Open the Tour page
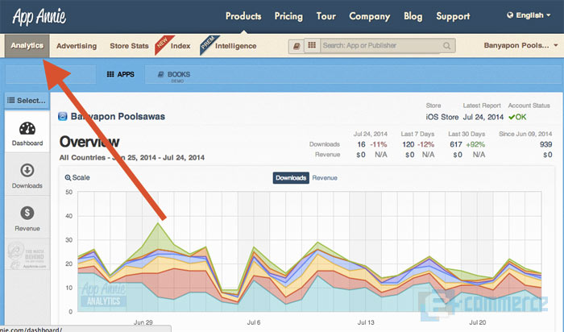 tap(326, 16)
